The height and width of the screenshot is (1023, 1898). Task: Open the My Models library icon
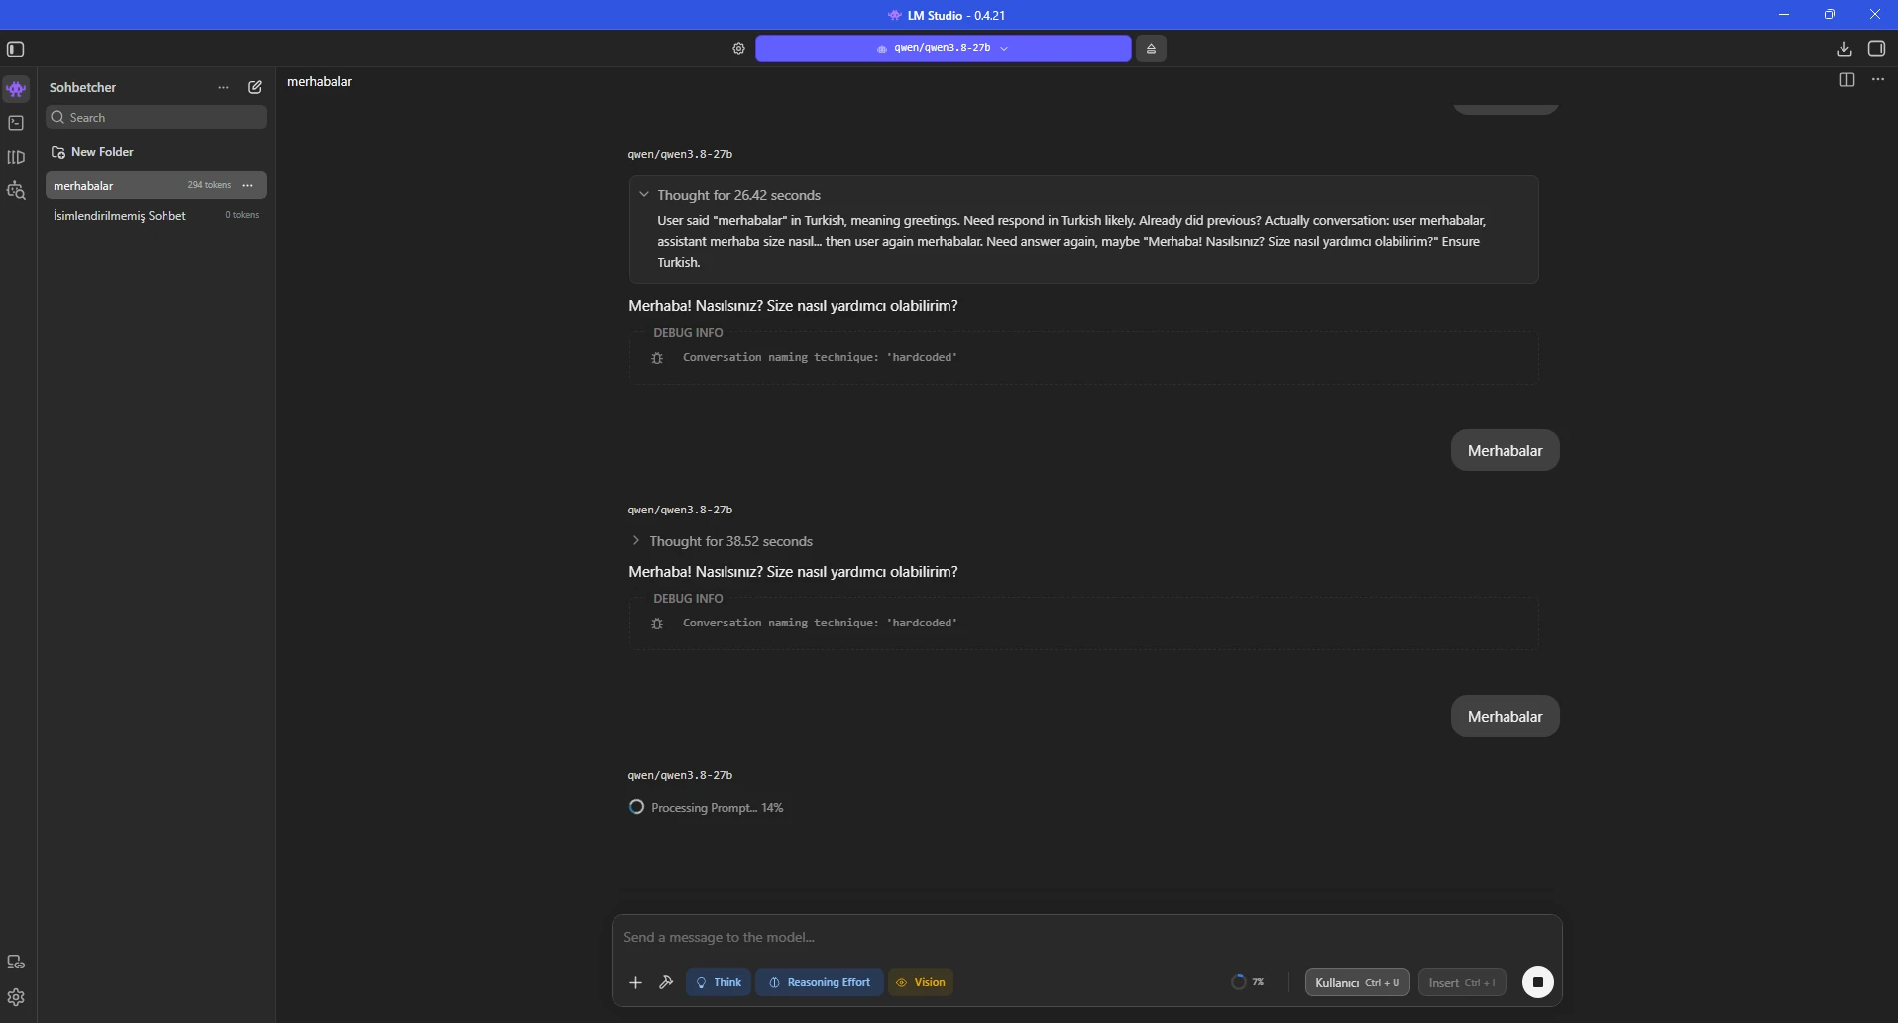(16, 157)
